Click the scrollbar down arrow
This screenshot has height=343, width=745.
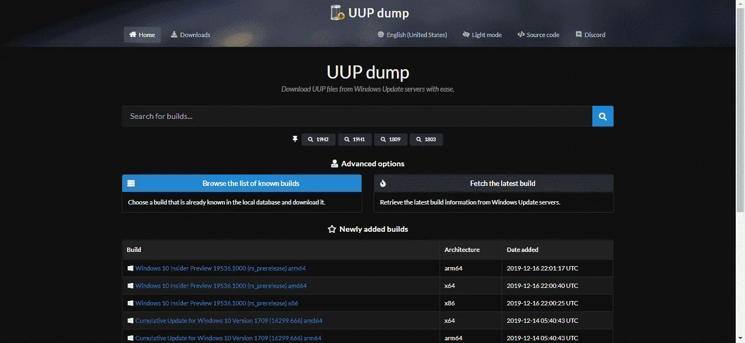coord(740,339)
